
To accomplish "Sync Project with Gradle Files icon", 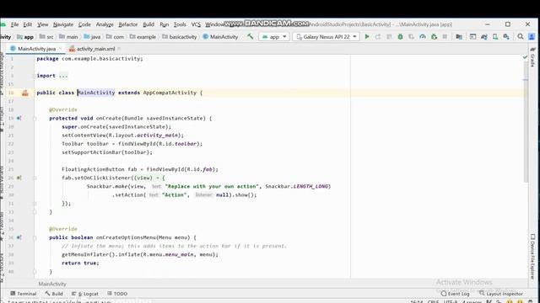I will pos(484,36).
